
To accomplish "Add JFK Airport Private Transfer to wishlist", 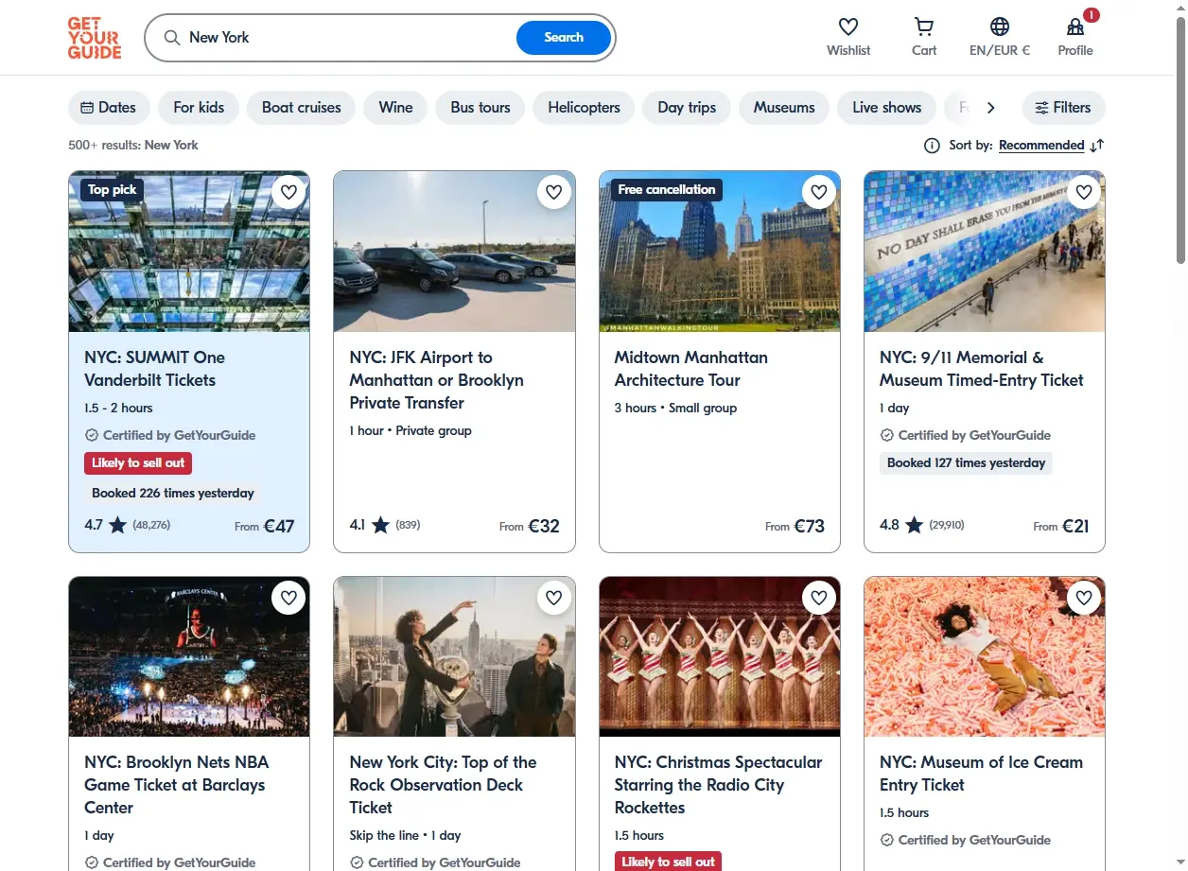I will [554, 192].
